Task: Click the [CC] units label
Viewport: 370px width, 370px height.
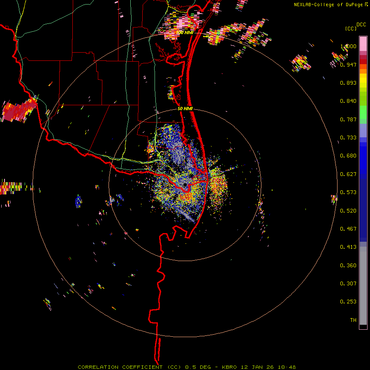Action: point(351,28)
